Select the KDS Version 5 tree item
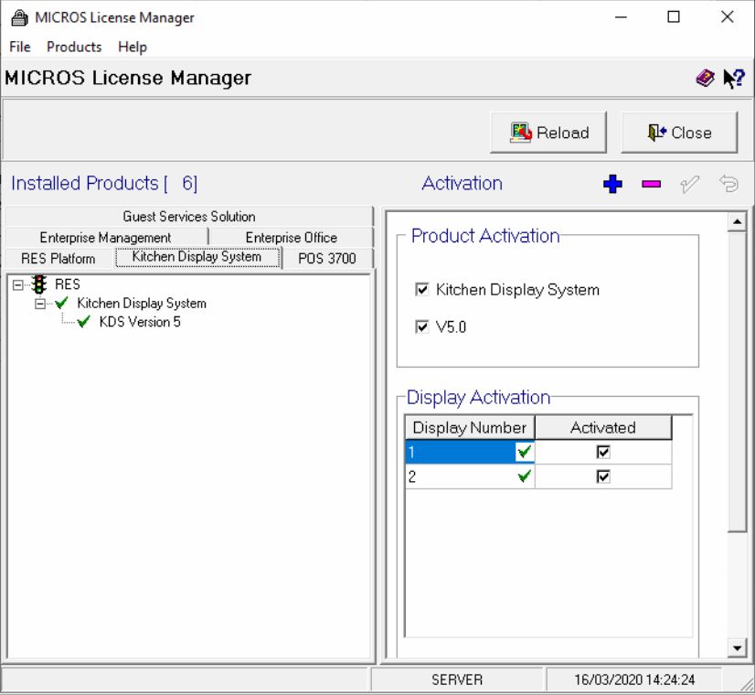This screenshot has width=755, height=695. [140, 322]
